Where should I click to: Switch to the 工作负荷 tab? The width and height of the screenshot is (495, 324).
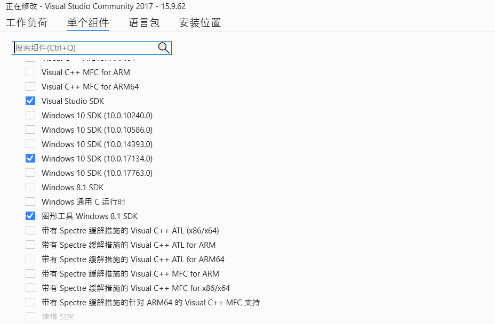(27, 23)
